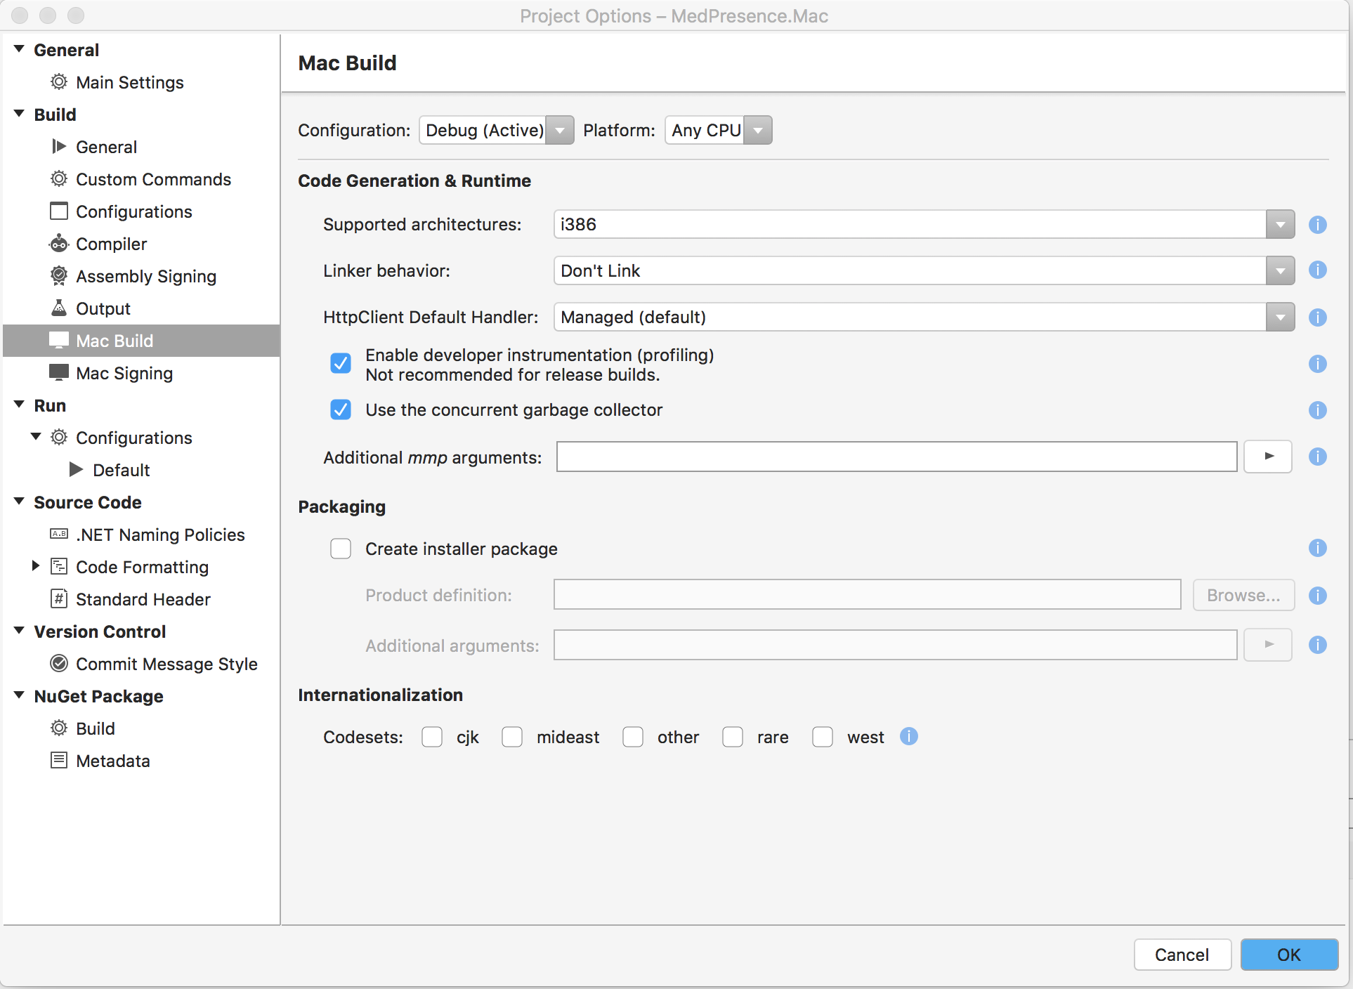The height and width of the screenshot is (989, 1353).
Task: Check the mideast codeset box
Action: [512, 737]
